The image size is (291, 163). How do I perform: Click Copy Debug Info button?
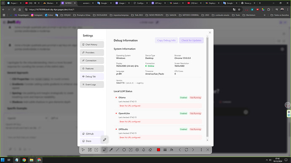coord(166,40)
